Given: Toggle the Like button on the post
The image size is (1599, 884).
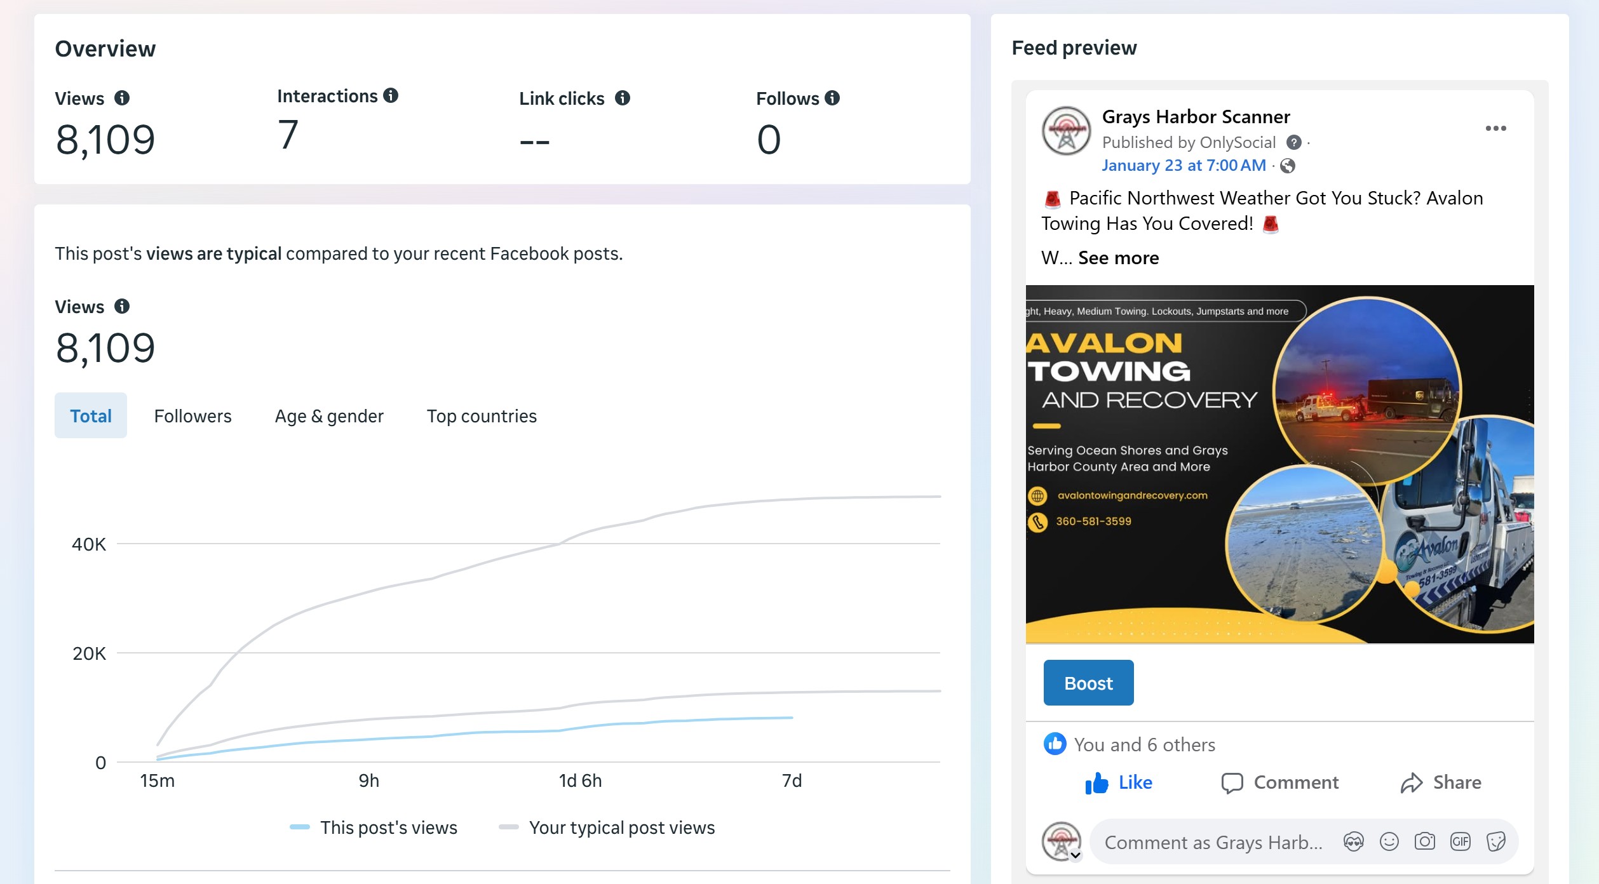Looking at the screenshot, I should (1118, 782).
